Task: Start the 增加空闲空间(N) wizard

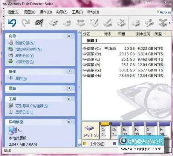Action: pos(28,49)
